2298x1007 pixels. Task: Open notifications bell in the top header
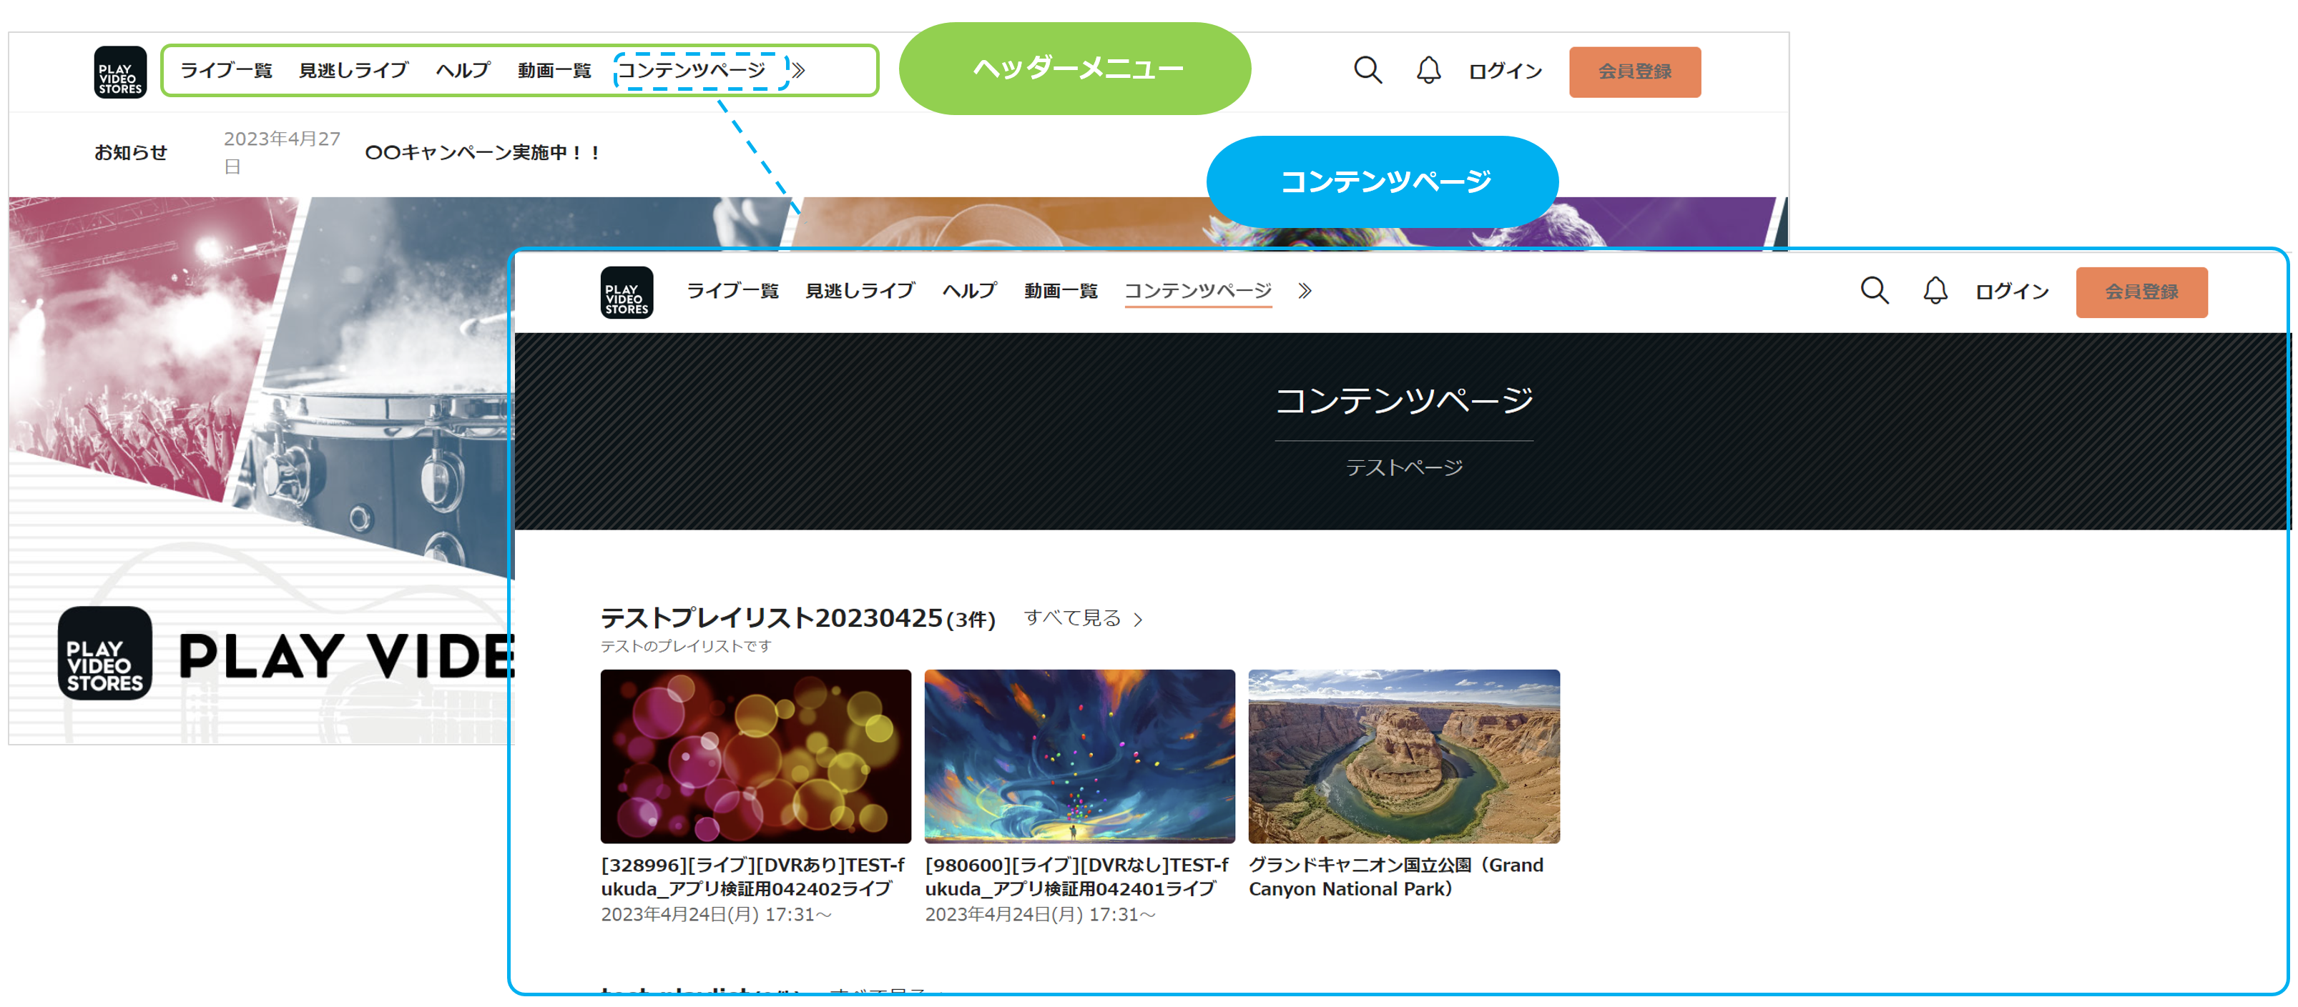[x=1428, y=71]
